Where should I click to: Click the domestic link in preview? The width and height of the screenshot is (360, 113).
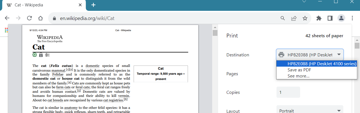pos(92,66)
